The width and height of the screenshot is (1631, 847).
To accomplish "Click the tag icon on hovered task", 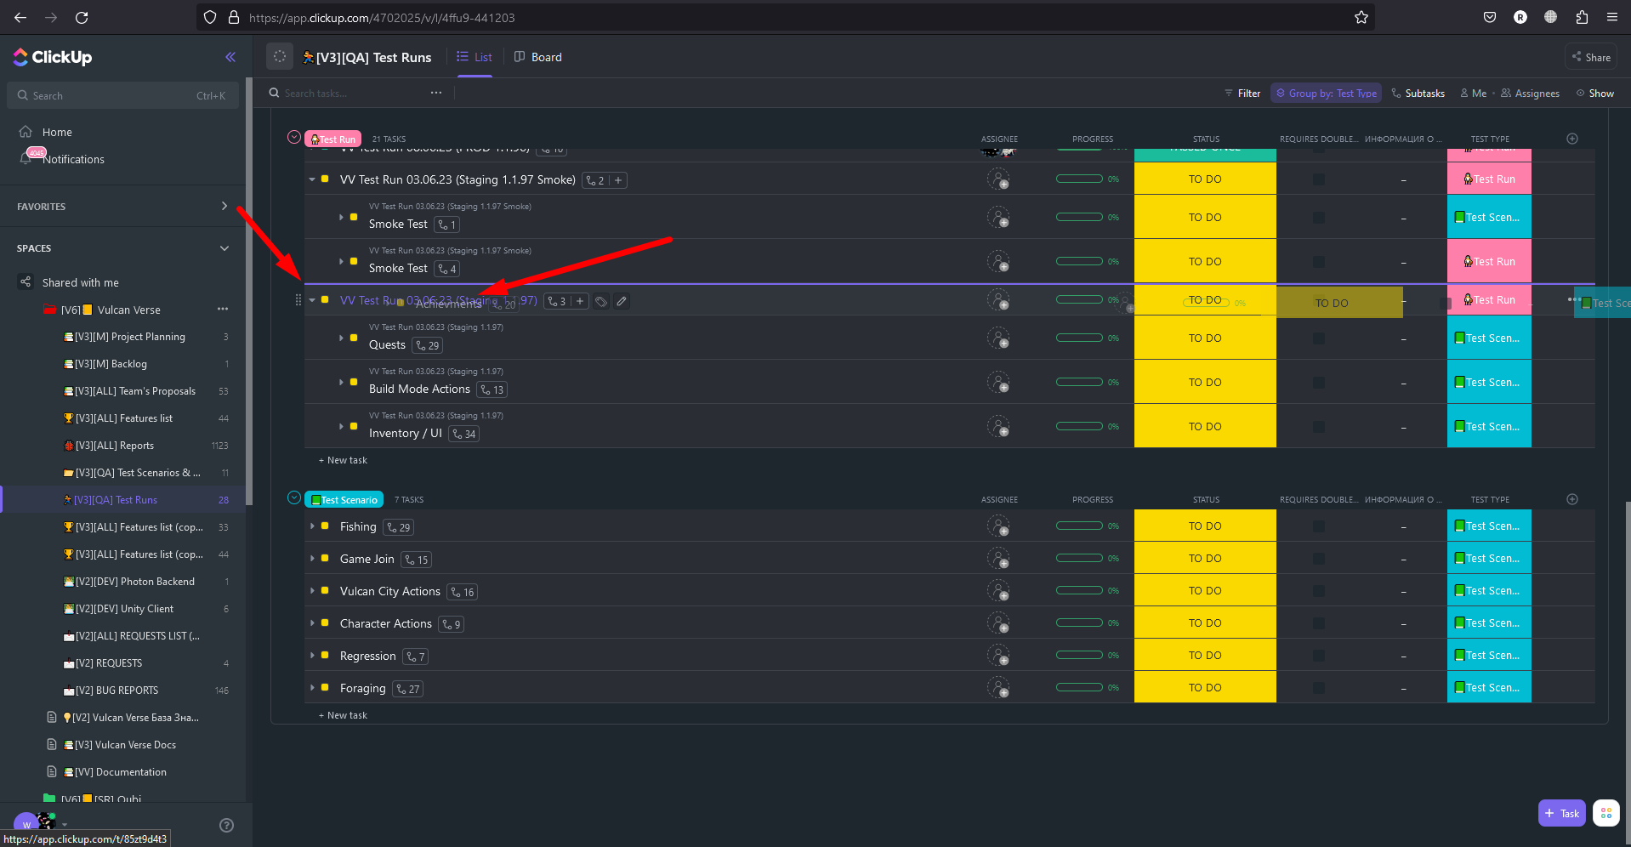I will (601, 301).
